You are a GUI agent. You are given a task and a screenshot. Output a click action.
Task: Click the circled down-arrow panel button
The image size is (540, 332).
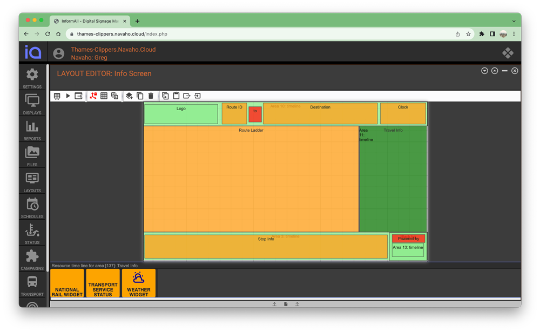484,71
